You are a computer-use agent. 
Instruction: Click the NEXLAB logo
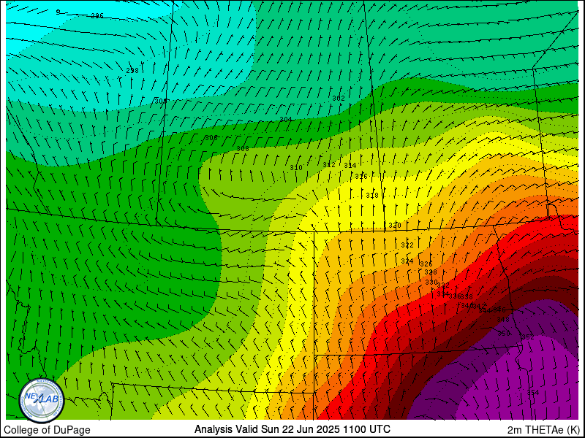click(x=42, y=400)
